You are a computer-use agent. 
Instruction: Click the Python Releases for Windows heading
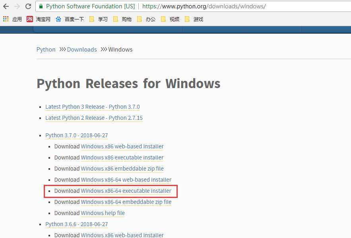(128, 84)
